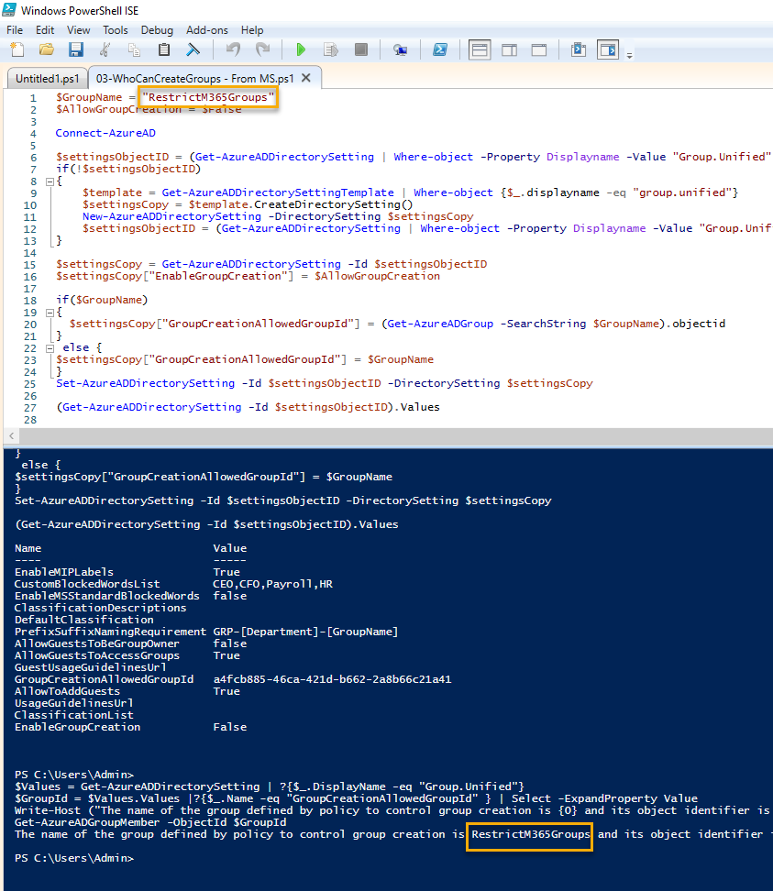Create a new script with New icon
This screenshot has height=891, width=773.
[x=17, y=50]
